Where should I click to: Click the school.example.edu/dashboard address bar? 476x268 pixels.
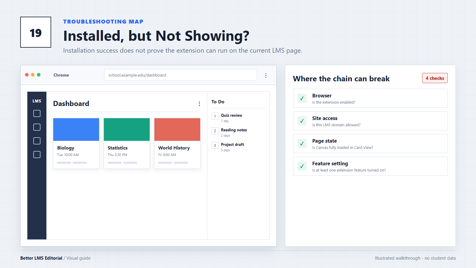[181, 75]
